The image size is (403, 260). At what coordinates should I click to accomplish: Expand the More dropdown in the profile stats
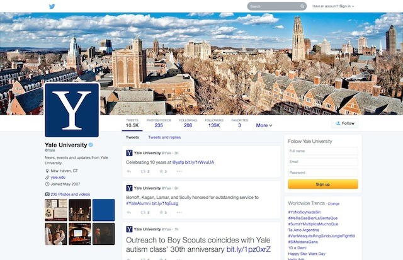pos(264,125)
